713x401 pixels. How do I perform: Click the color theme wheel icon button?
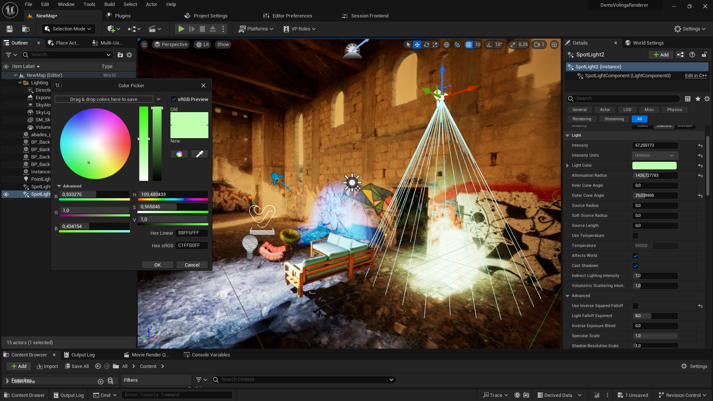coord(179,154)
